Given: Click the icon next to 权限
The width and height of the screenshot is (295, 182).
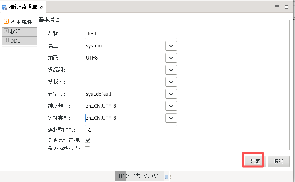Looking at the screenshot, I should pyautogui.click(x=6, y=31).
